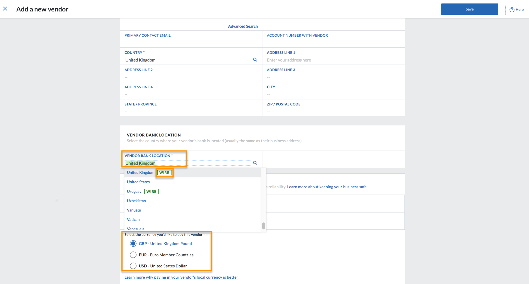Pick Vanuatu in the country list

pos(134,210)
